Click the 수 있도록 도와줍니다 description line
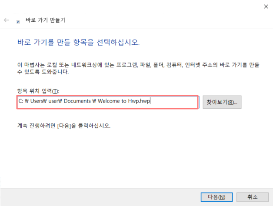This screenshot has width=273, height=206. click(x=43, y=72)
